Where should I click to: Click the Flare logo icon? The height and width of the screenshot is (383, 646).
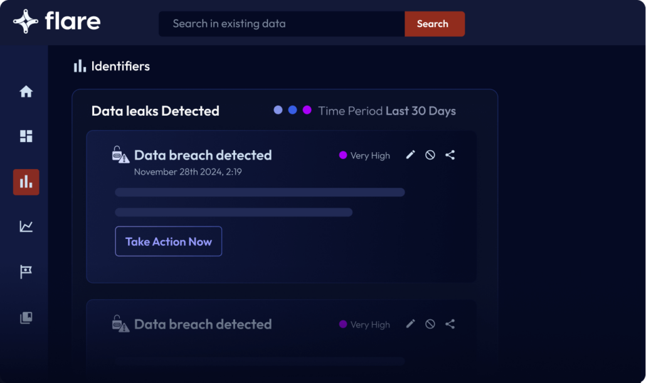tap(26, 21)
